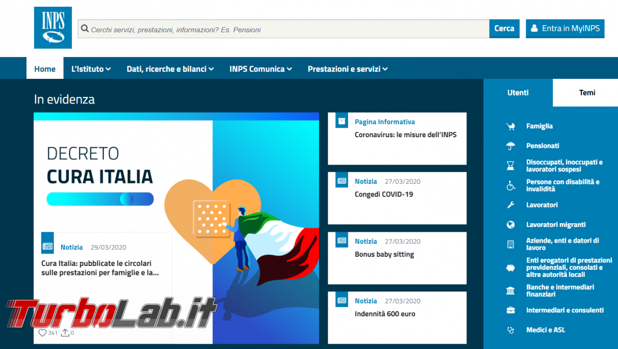Open the Lavoratori migranti category
Image resolution: width=618 pixels, height=349 pixels.
556,225
